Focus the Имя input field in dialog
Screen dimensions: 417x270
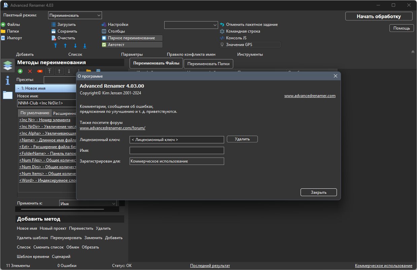(x=177, y=150)
